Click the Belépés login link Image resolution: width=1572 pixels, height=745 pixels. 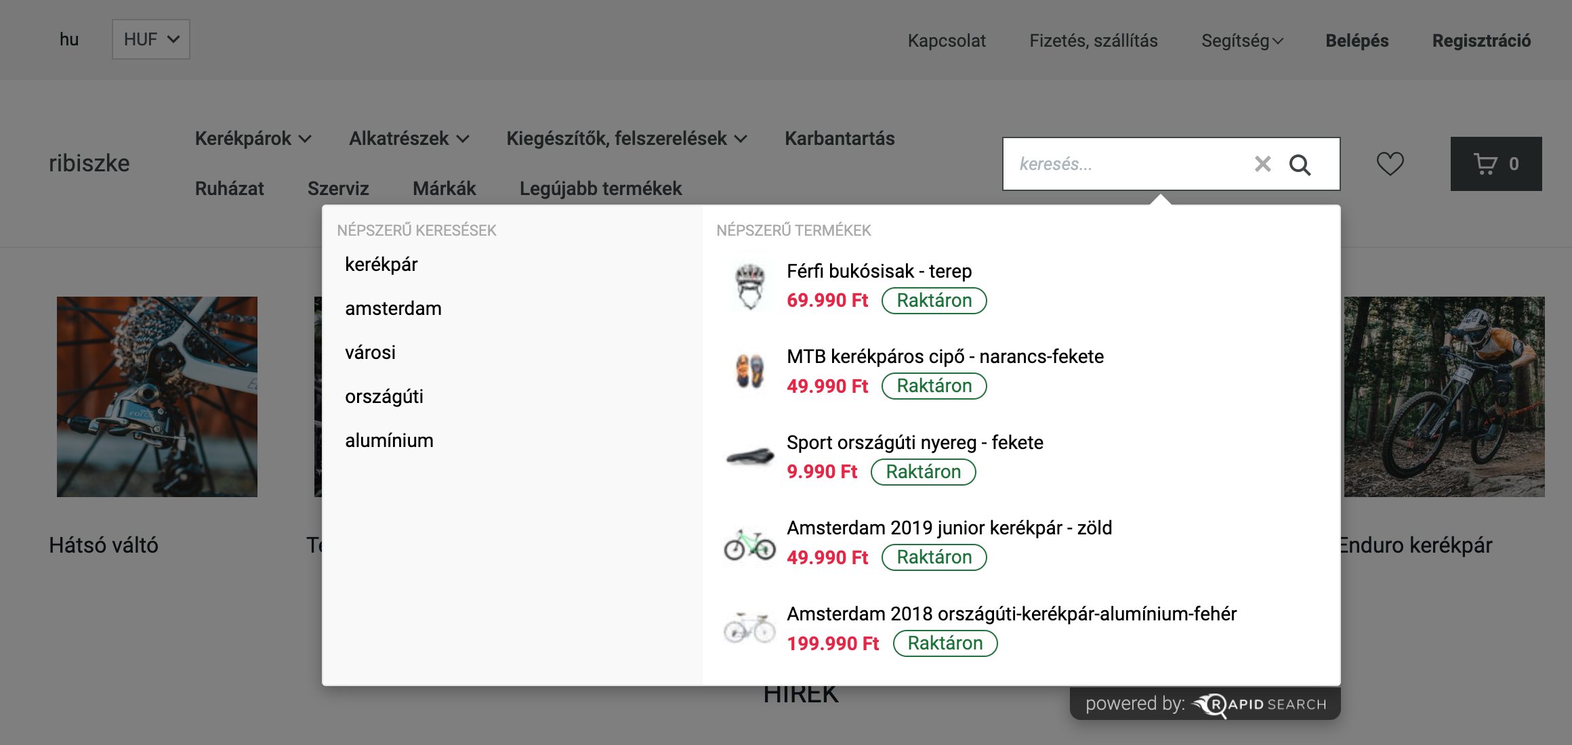1357,41
